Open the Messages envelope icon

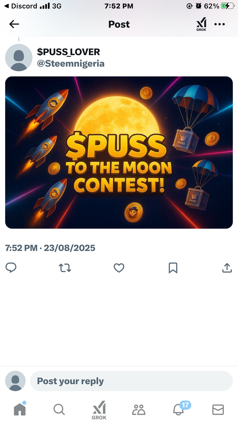(x=218, y=410)
